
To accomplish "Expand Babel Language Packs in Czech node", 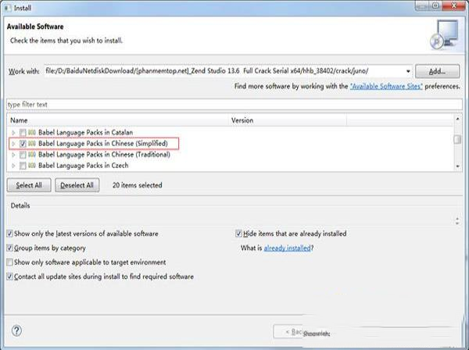I will (13, 166).
